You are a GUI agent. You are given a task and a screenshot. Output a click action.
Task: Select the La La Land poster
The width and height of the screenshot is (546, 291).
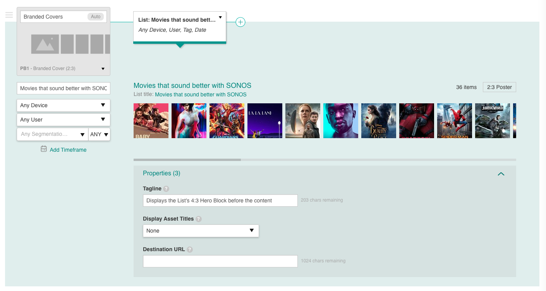click(265, 121)
